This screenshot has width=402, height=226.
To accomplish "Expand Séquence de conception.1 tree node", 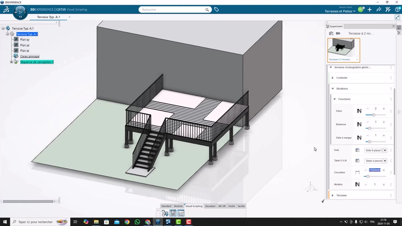I will [x=11, y=62].
